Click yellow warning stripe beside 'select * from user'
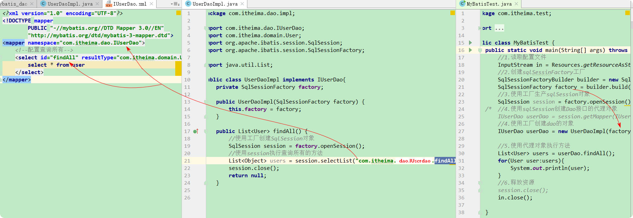 coord(178,68)
